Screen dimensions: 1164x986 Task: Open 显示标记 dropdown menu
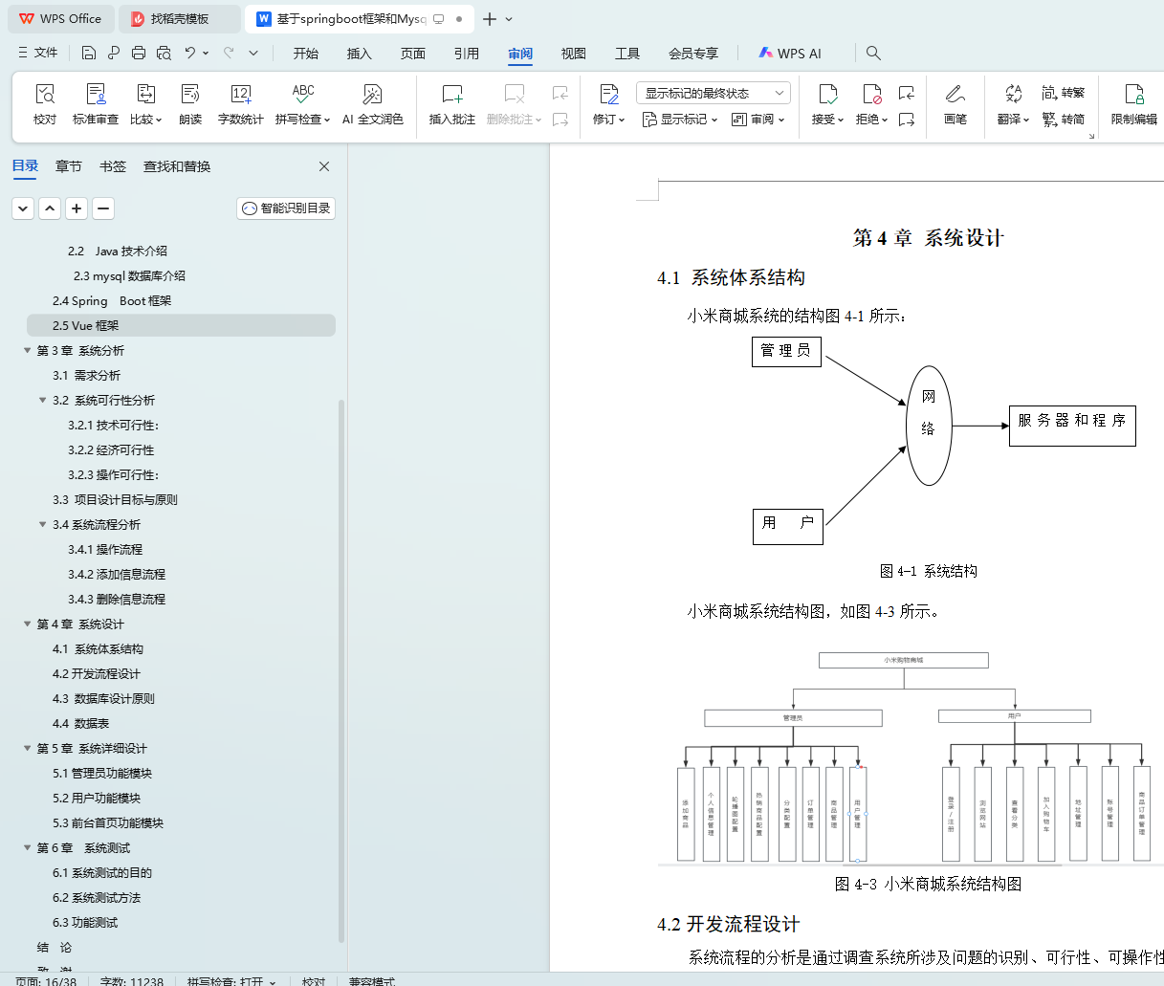coord(679,120)
